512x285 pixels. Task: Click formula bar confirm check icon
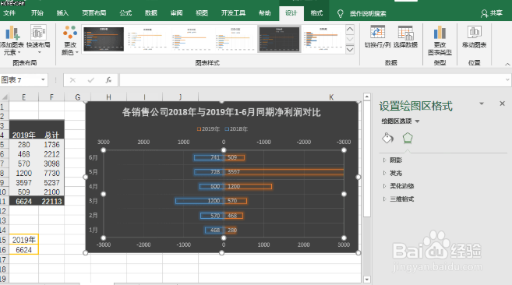tap(90, 80)
